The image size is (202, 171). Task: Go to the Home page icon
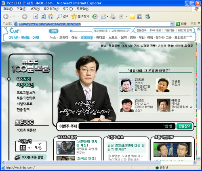pos(51,17)
